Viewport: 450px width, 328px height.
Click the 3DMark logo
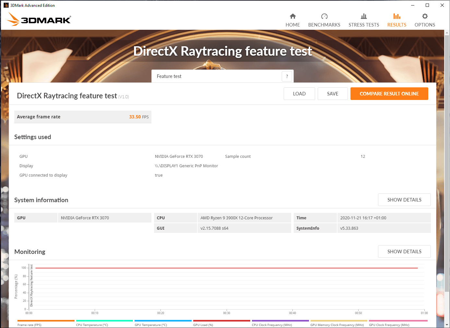(x=39, y=19)
